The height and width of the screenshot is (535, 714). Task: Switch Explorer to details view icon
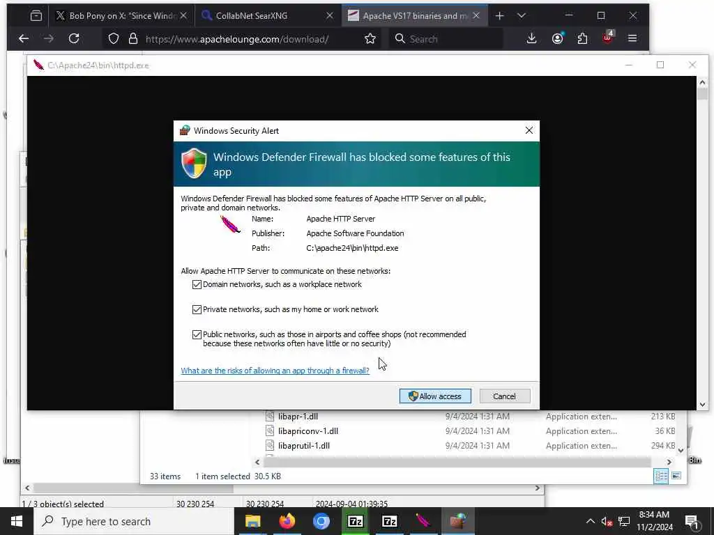[661, 476]
